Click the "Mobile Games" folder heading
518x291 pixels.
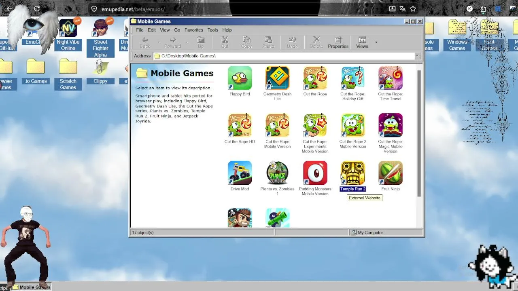(x=182, y=73)
